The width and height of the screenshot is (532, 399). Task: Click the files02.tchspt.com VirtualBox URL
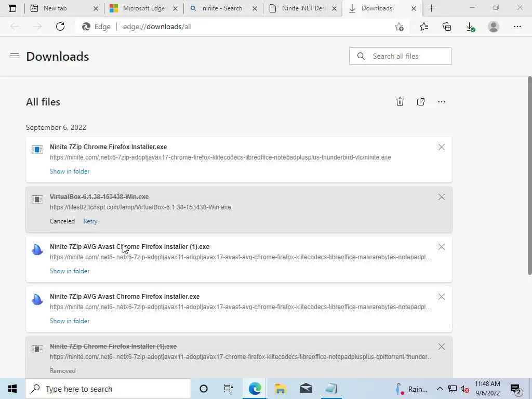(x=140, y=207)
